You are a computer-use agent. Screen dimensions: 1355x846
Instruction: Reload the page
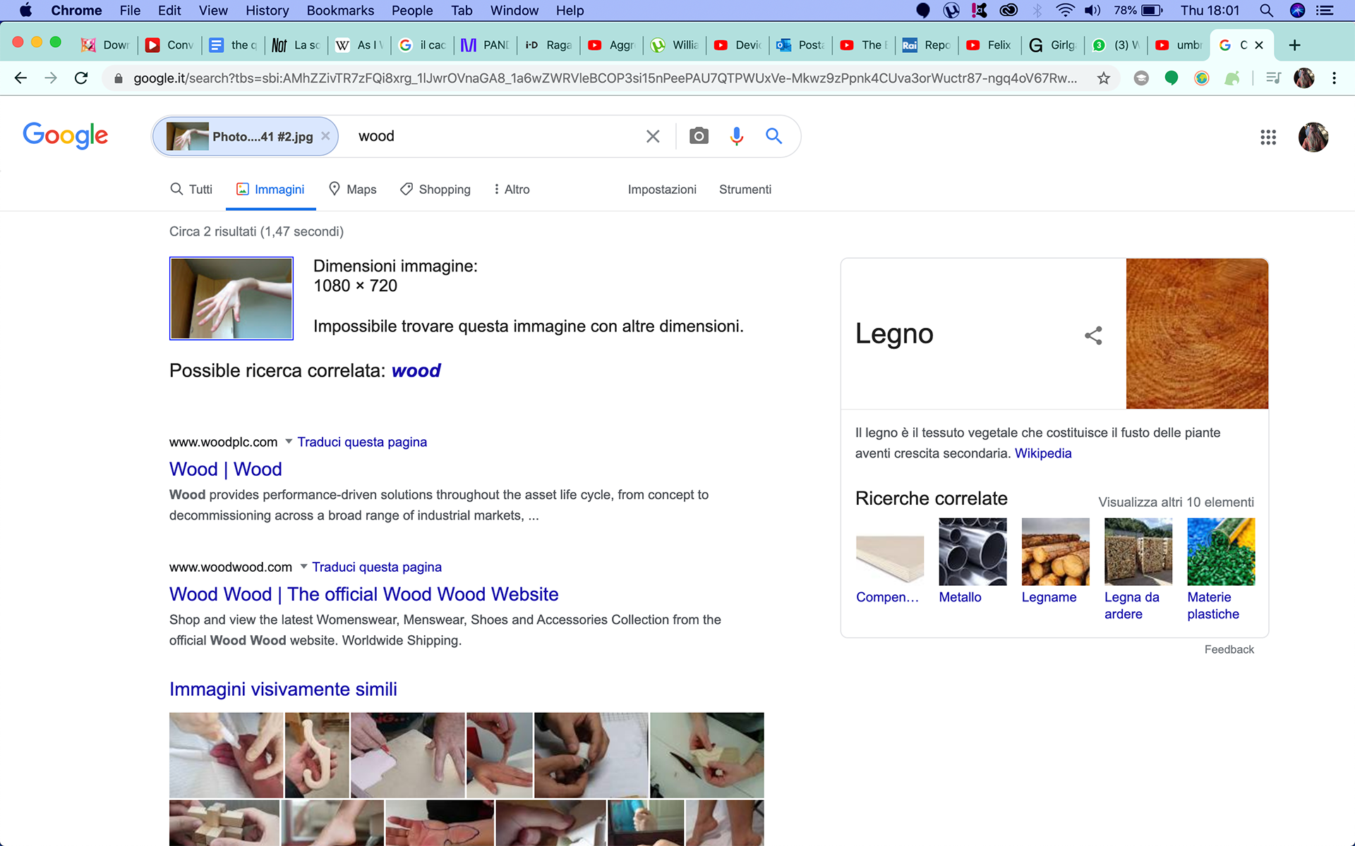tap(81, 78)
